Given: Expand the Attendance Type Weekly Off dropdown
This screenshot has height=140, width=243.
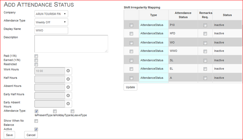Looking at the screenshot, I should click(51, 22).
